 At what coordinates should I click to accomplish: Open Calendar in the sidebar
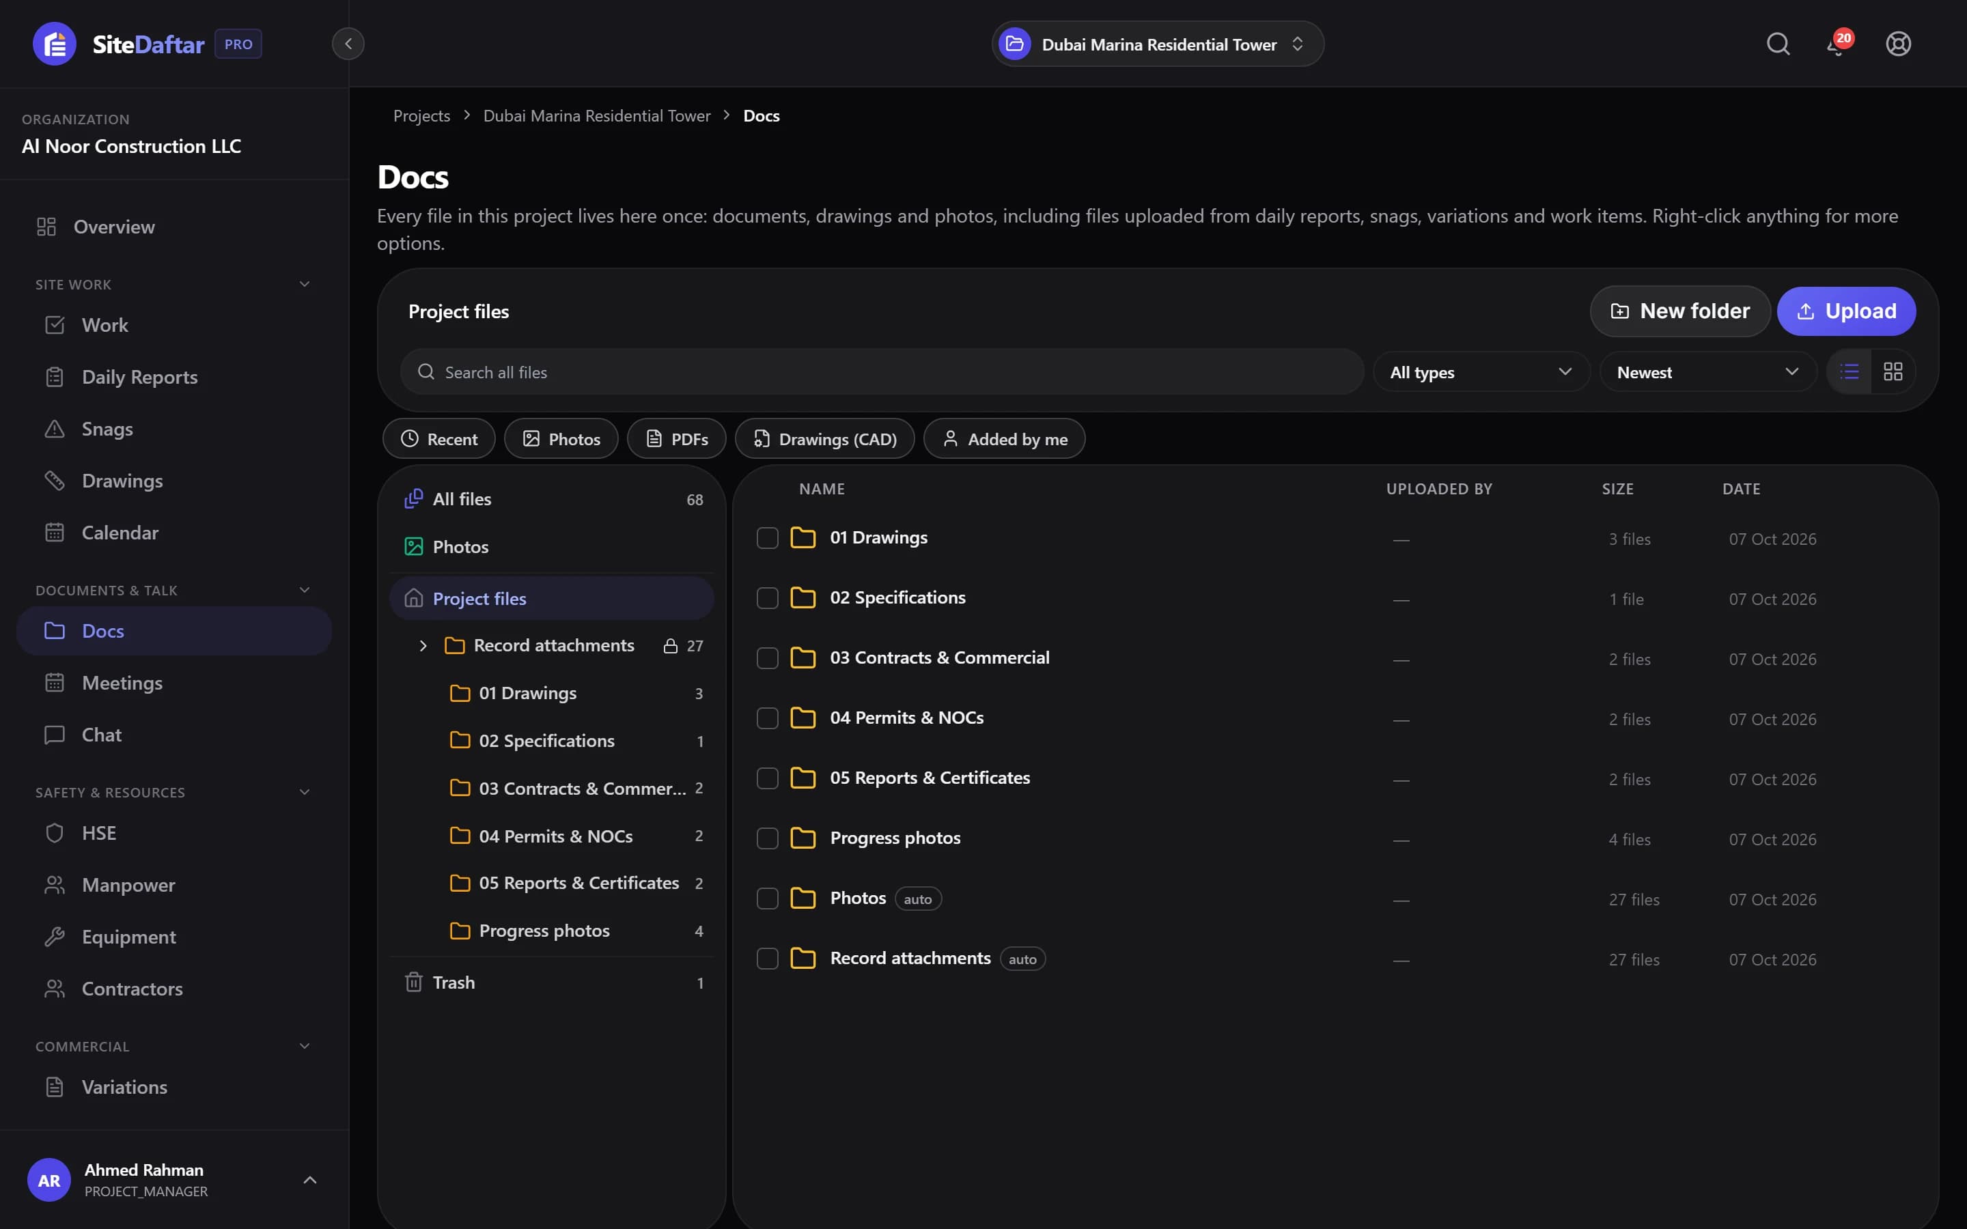point(174,533)
